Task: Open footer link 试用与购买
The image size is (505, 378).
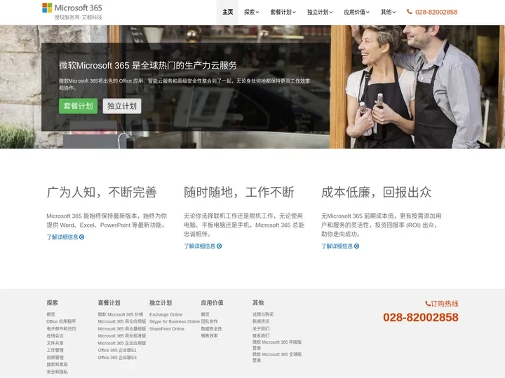Action: (x=263, y=314)
